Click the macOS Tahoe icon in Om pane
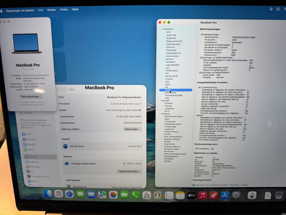Viewport: 286px width, 215px height. (x=65, y=146)
